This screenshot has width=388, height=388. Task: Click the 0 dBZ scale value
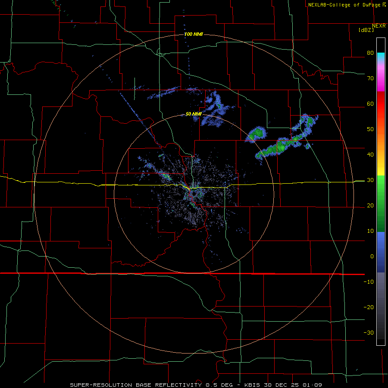(372, 257)
